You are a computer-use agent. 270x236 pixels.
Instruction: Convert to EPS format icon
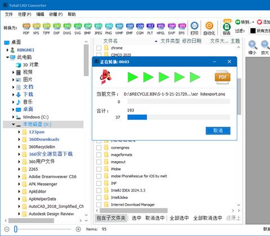(x=182, y=29)
